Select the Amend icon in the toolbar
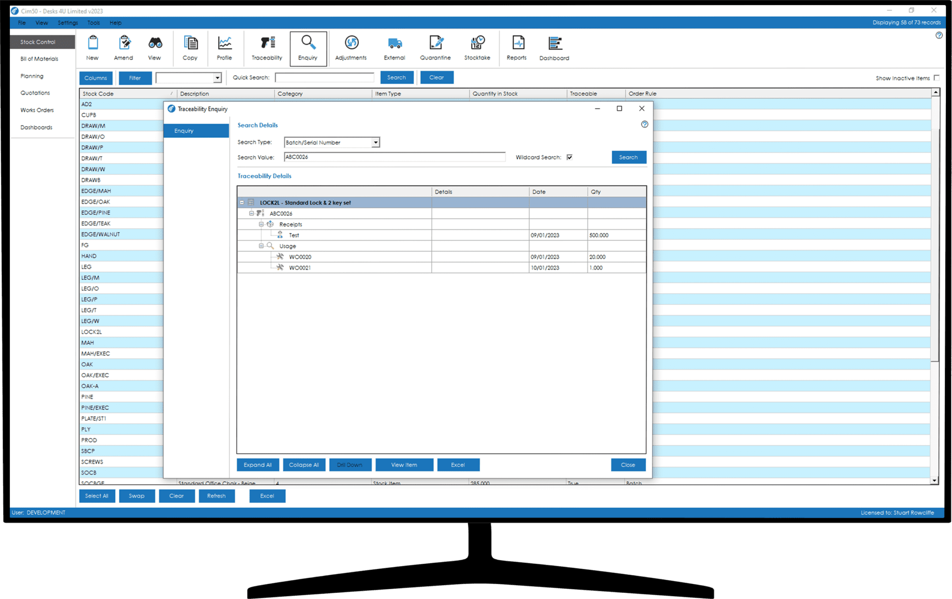Image resolution: width=952 pixels, height=599 pixels. (123, 46)
